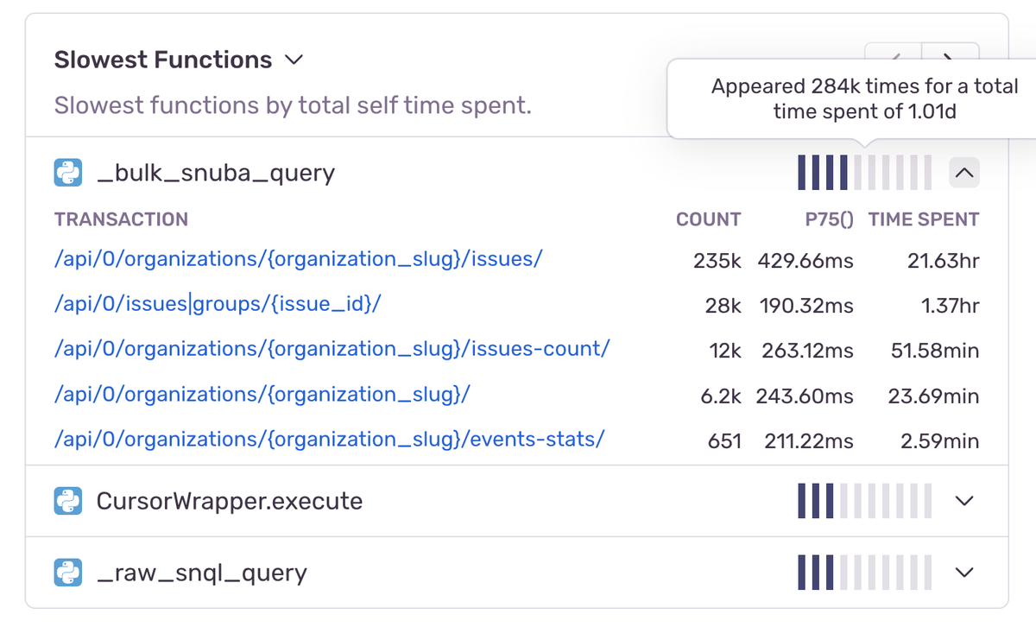
Task: Click the _bulk_snuba_query function name
Action: [x=215, y=174]
